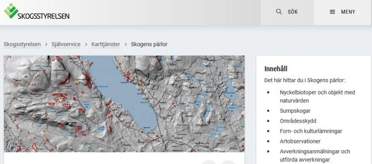This screenshot has width=372, height=164.
Task: Click the Områdesskydd list entry
Action: (x=298, y=121)
